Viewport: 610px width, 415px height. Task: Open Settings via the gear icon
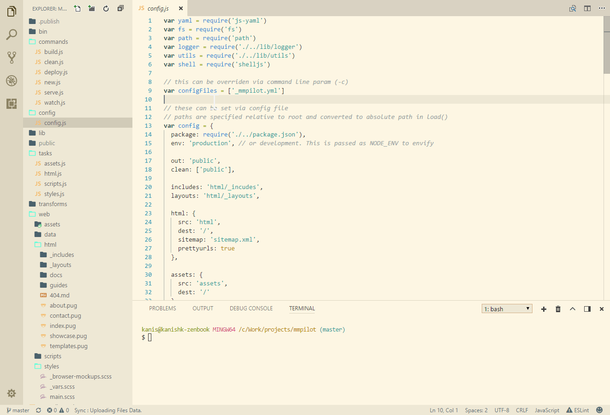[x=12, y=393]
